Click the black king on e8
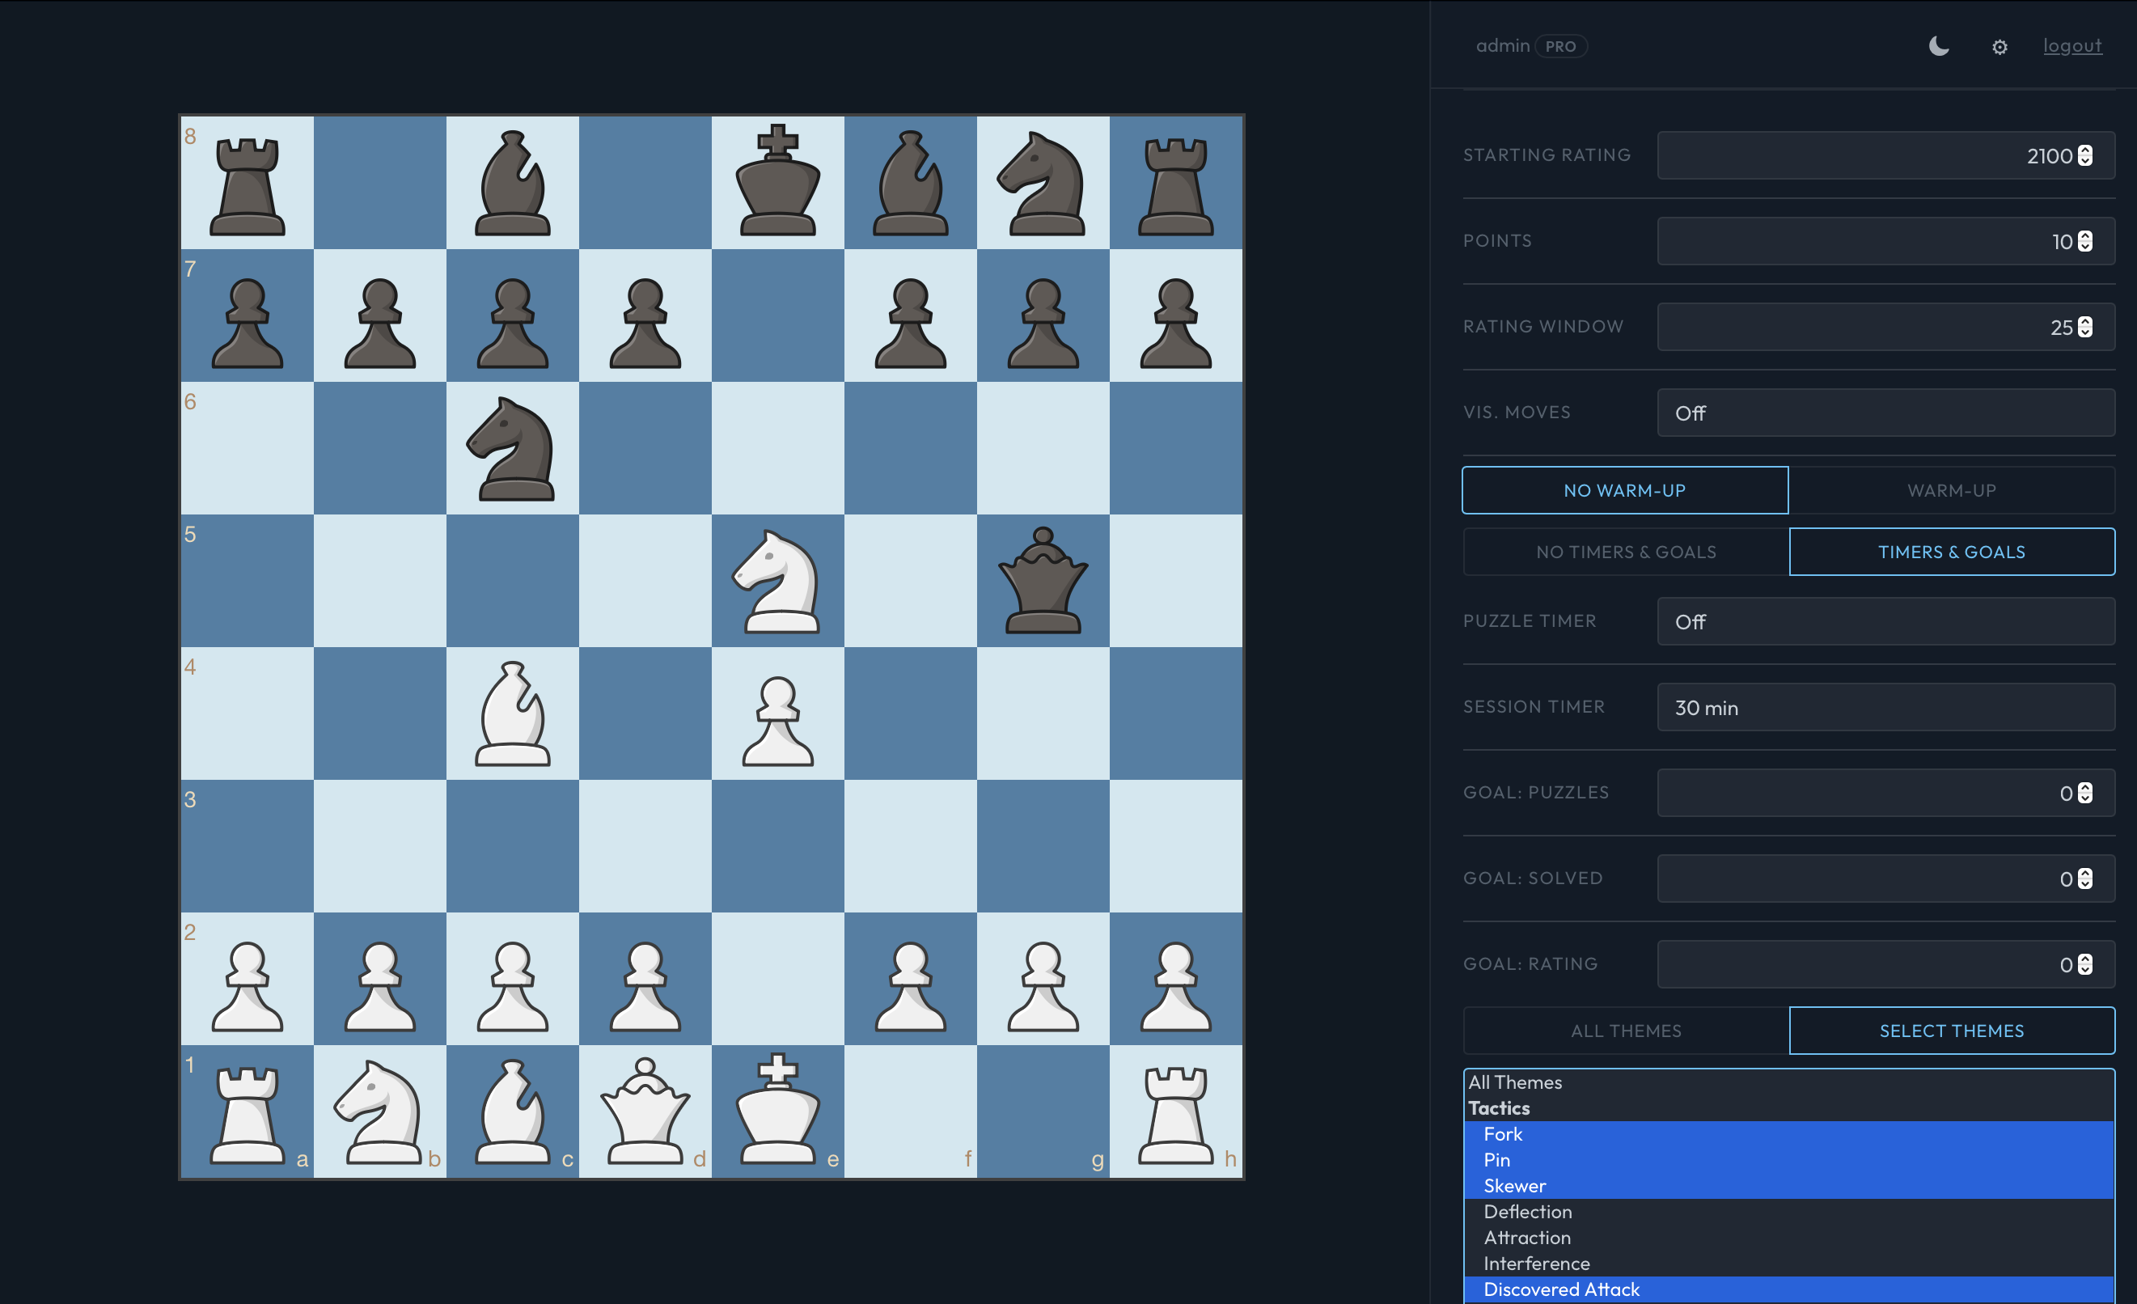 (778, 182)
